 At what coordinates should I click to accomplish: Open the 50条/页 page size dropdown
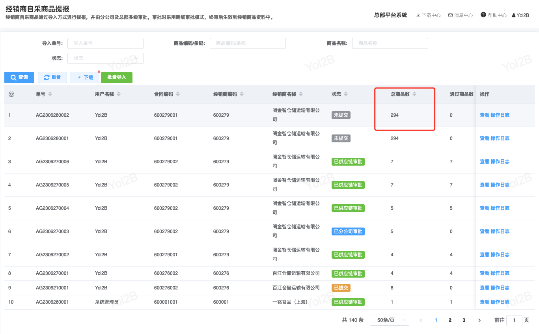click(x=389, y=320)
